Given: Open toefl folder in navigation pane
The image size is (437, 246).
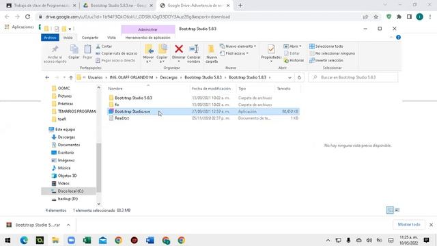Looking at the screenshot, I should point(61,119).
